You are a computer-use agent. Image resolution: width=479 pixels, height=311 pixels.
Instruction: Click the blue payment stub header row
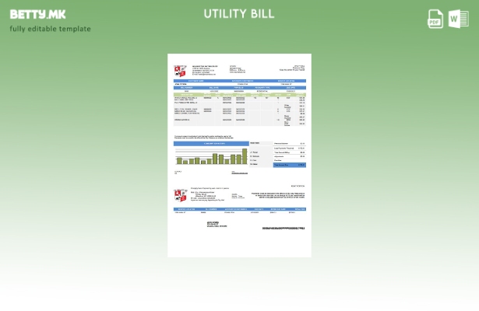[x=239, y=209]
